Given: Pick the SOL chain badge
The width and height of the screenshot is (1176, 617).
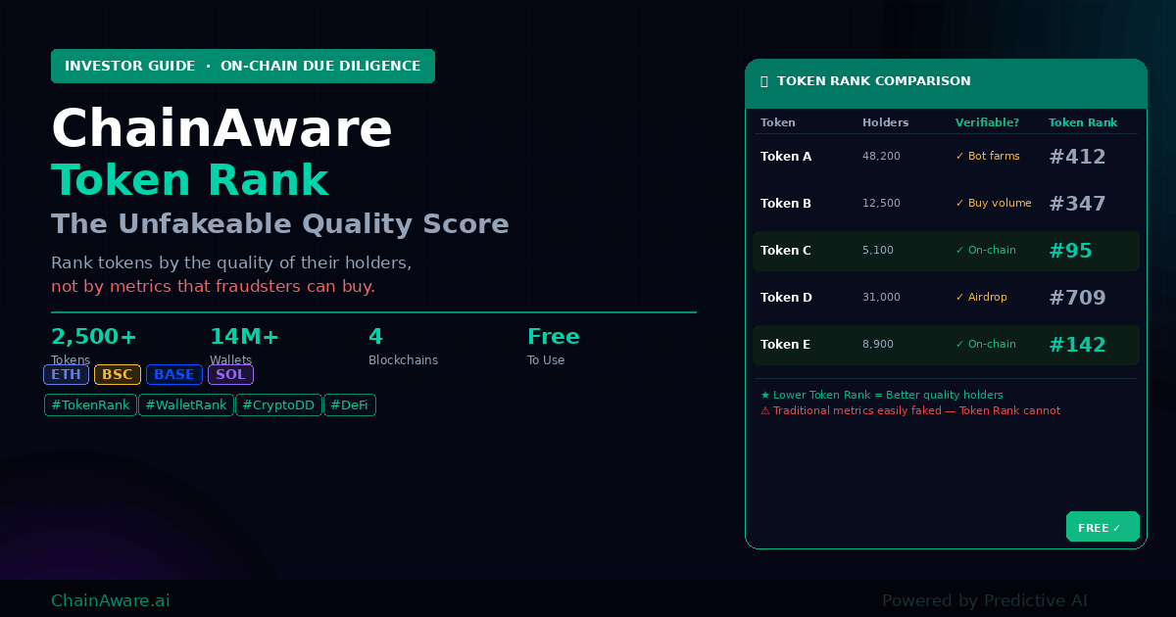Looking at the screenshot, I should point(230,374).
